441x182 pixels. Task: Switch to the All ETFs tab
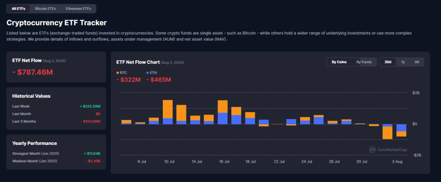(18, 9)
